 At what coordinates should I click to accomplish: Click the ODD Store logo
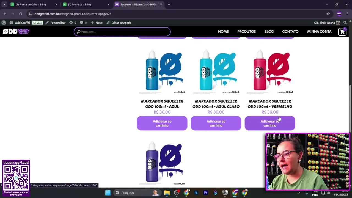[16, 32]
